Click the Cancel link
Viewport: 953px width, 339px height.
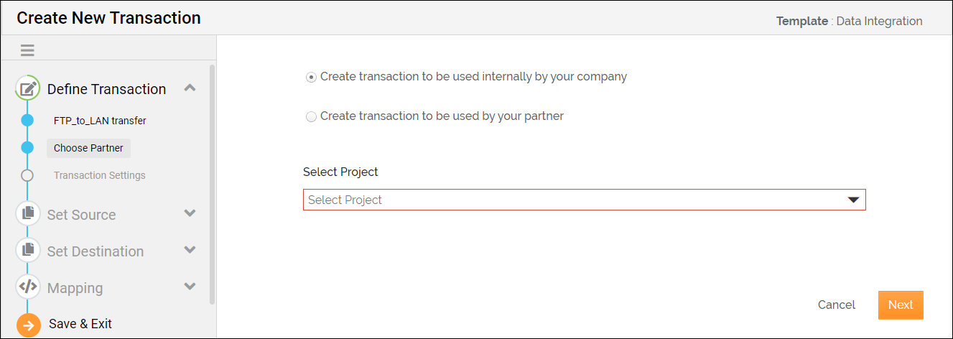point(836,305)
